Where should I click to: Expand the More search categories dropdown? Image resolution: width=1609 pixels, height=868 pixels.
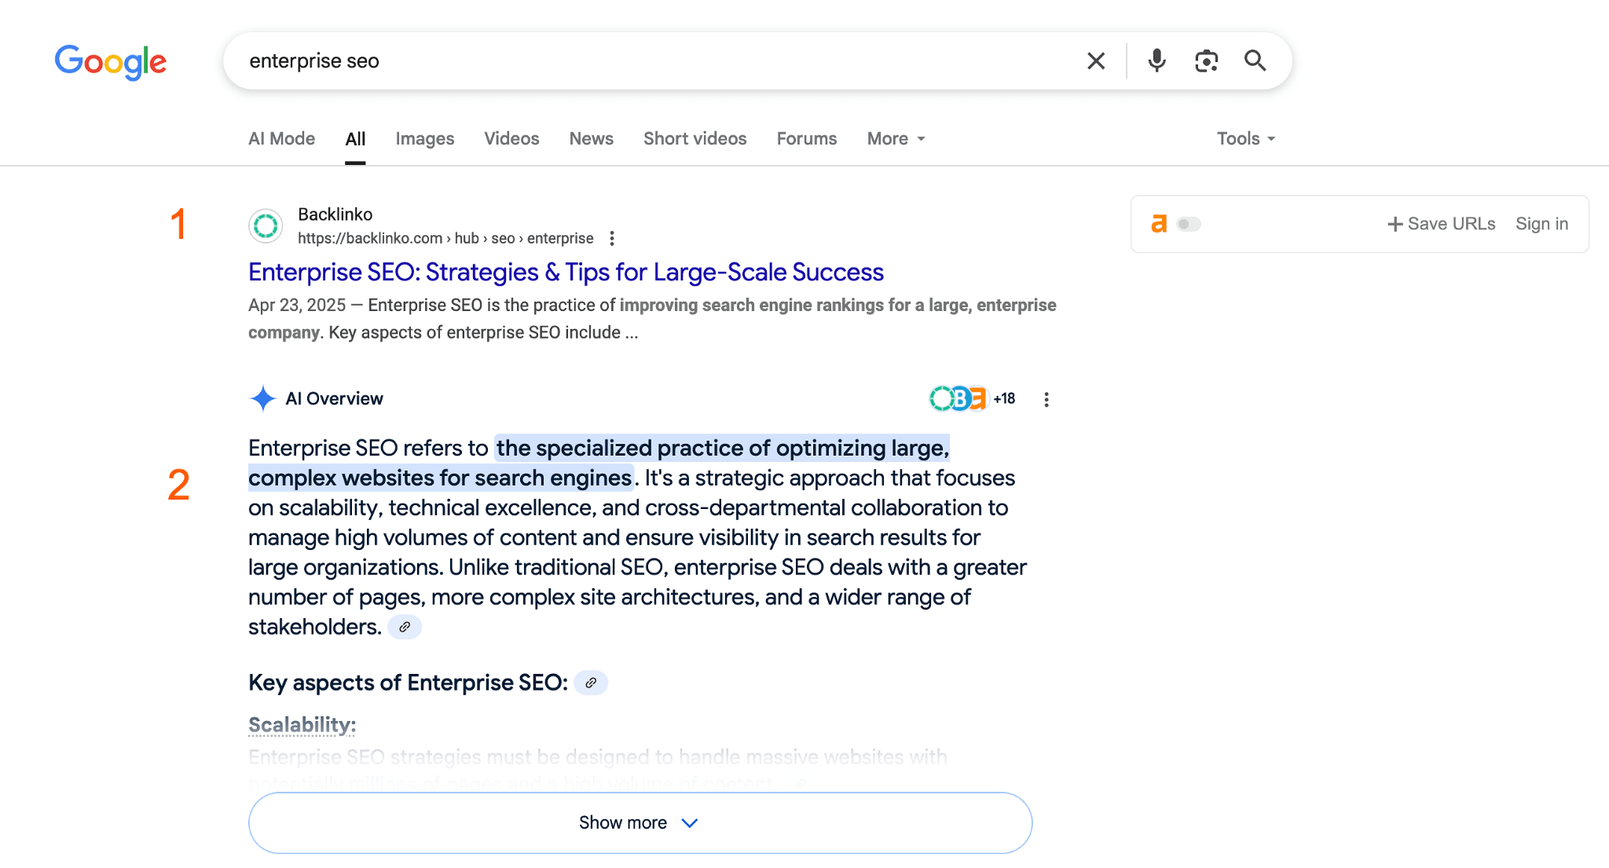click(x=895, y=138)
